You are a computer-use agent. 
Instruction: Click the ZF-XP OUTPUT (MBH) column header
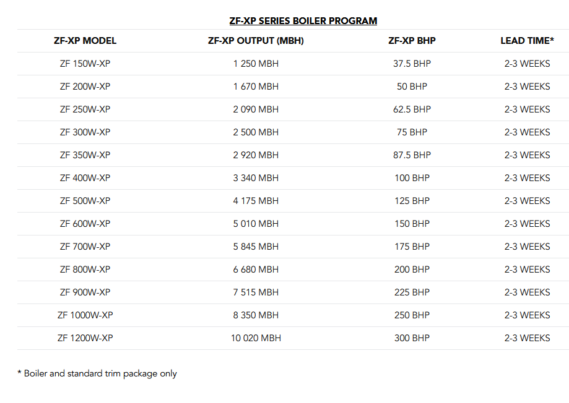(256, 41)
